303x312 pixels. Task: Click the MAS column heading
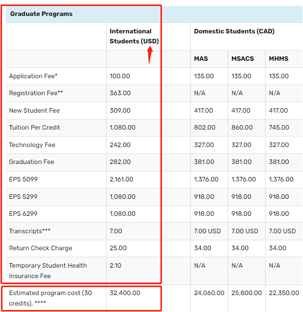point(201,59)
